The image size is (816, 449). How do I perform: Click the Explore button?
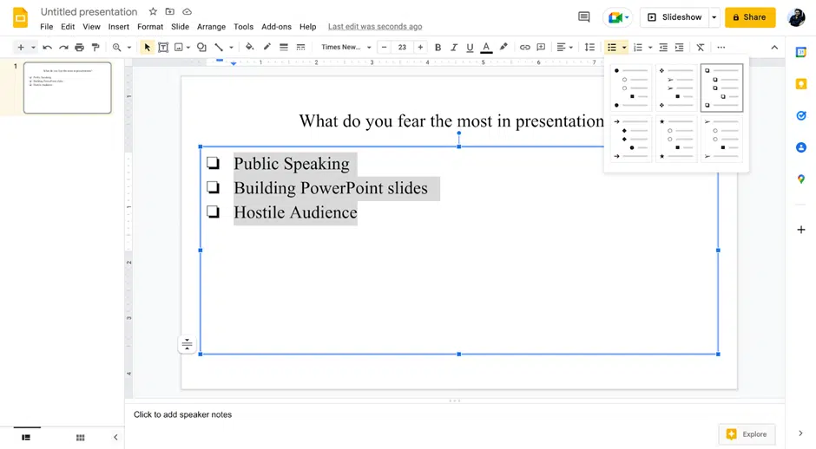click(747, 434)
